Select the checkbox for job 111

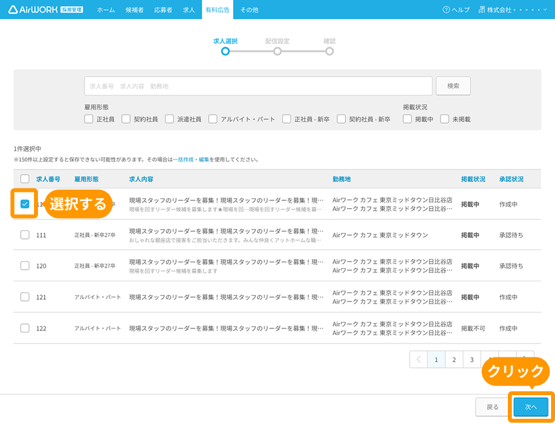[25, 235]
